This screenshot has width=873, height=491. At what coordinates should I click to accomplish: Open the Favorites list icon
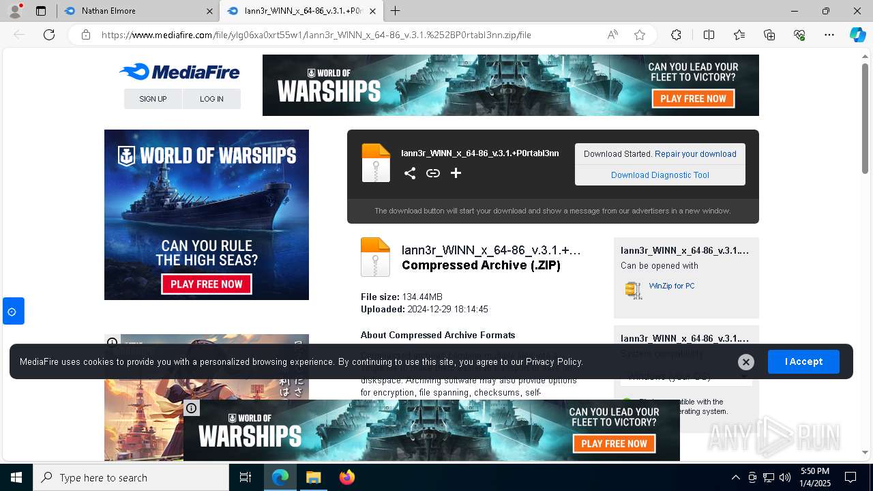(x=739, y=35)
